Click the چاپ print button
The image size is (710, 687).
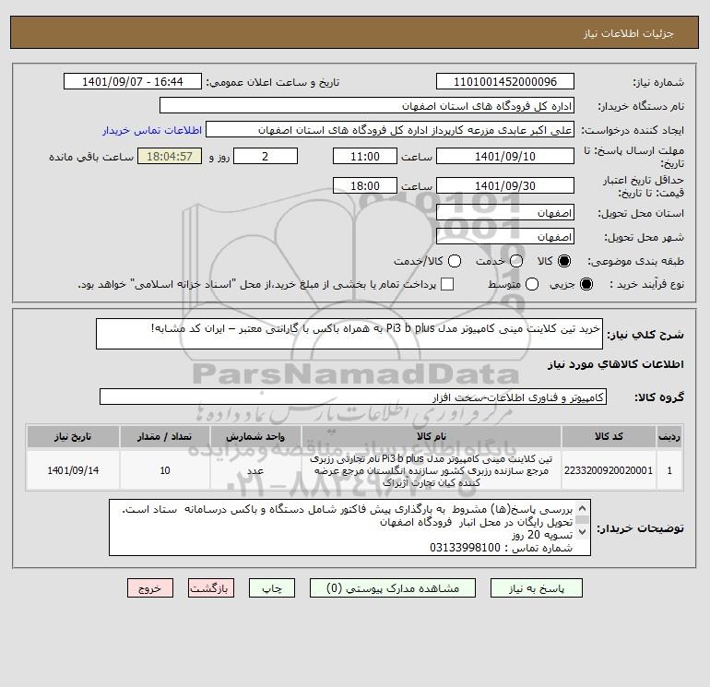(272, 588)
